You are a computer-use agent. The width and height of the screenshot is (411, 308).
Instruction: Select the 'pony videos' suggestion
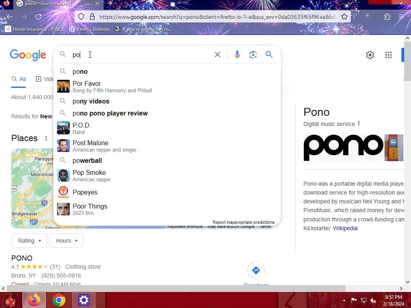[x=167, y=101]
